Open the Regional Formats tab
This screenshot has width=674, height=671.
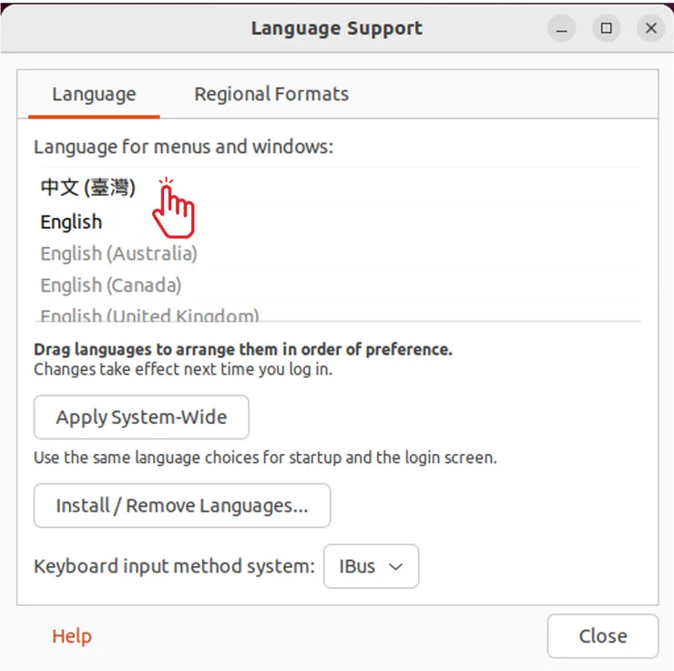[271, 94]
